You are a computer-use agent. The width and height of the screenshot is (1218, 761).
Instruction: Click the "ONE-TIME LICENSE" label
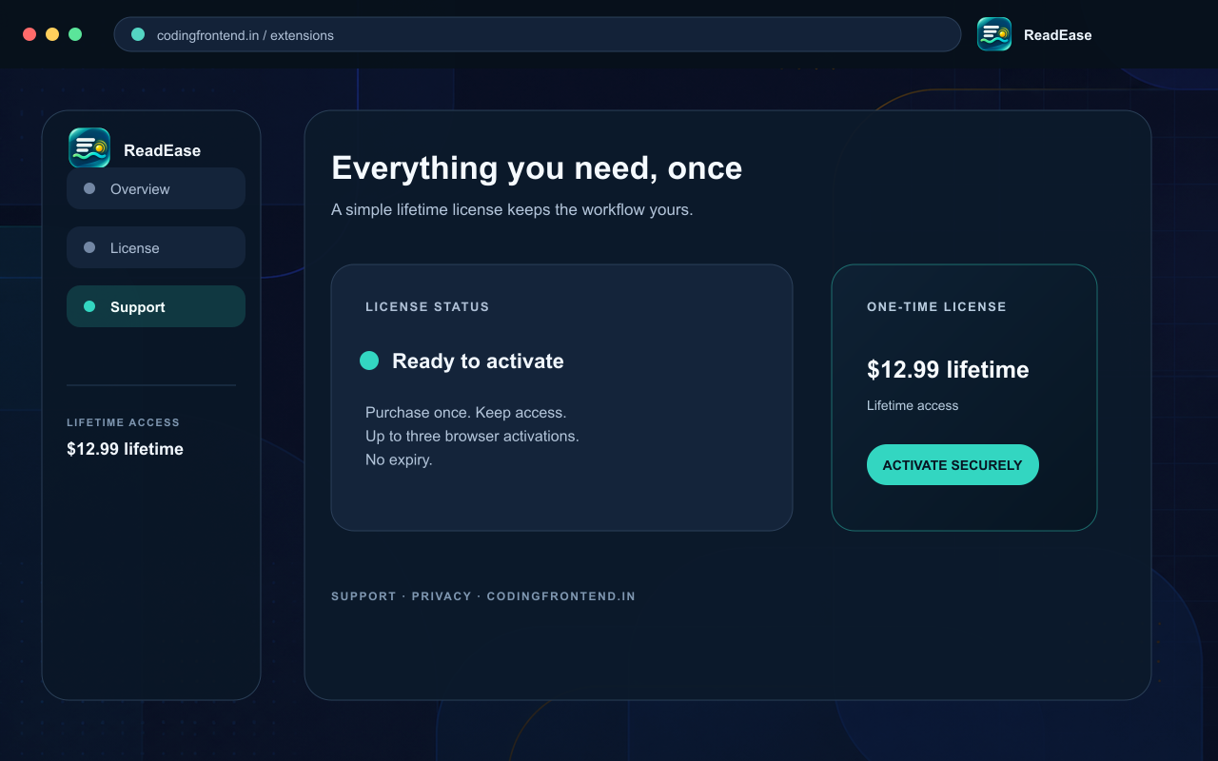click(x=936, y=307)
